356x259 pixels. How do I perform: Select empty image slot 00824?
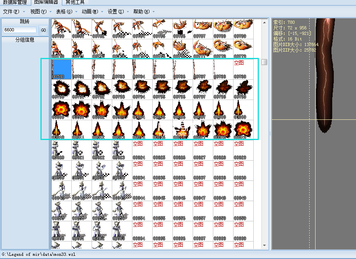pyautogui.click(x=142, y=150)
